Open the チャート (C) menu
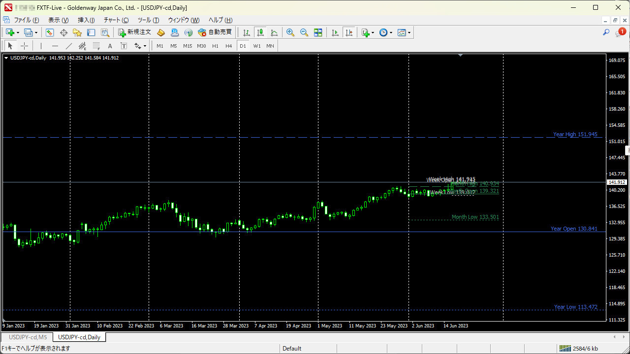The image size is (630, 354). (116, 20)
